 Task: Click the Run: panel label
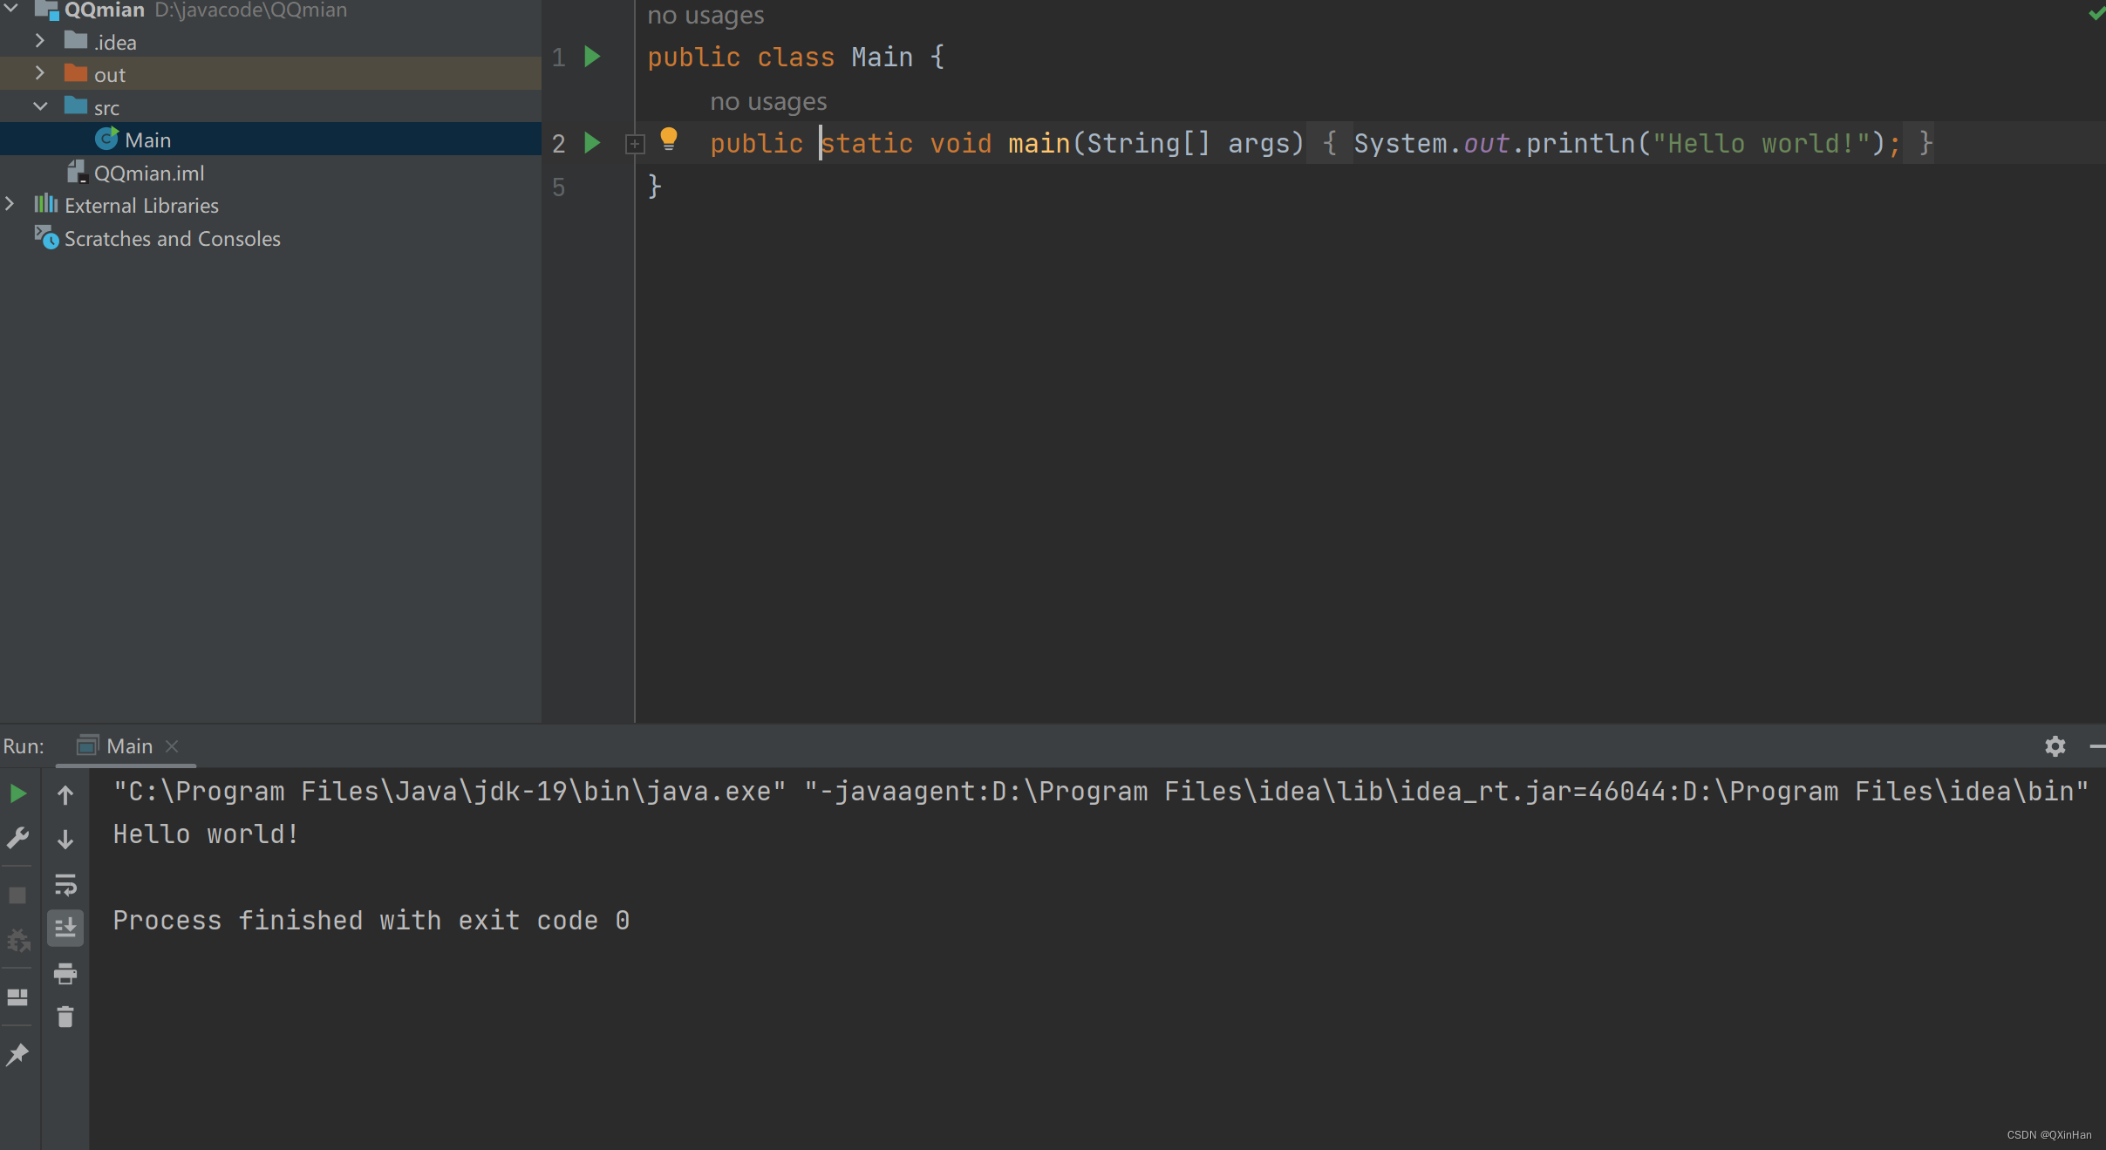[24, 746]
